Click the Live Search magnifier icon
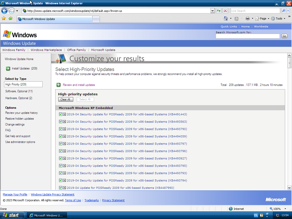Screen dimensions: 292x219 pyautogui.click(x=284, y=11)
